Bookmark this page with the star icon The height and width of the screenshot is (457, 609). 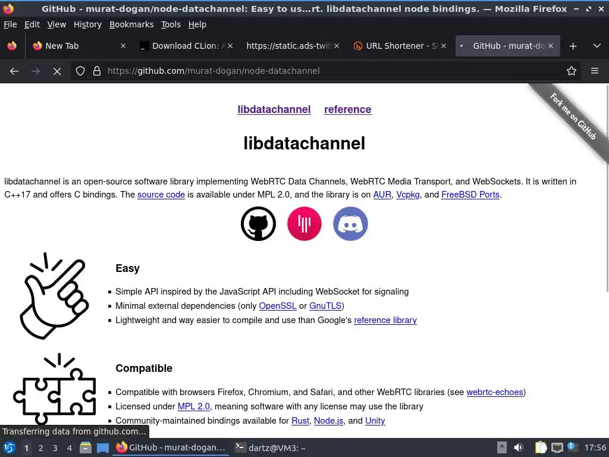(x=572, y=71)
